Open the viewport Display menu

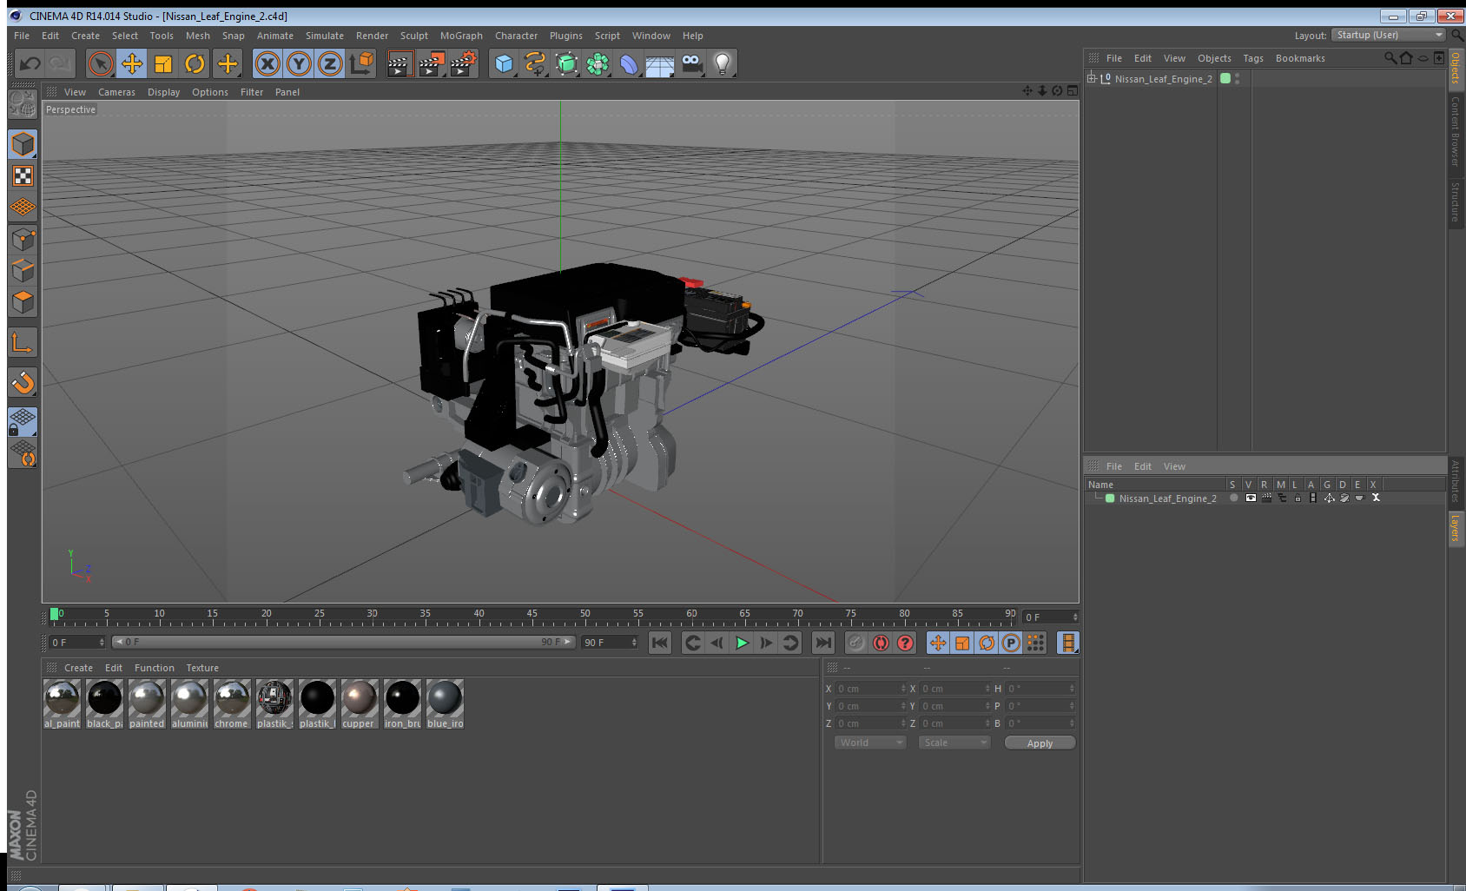click(163, 92)
